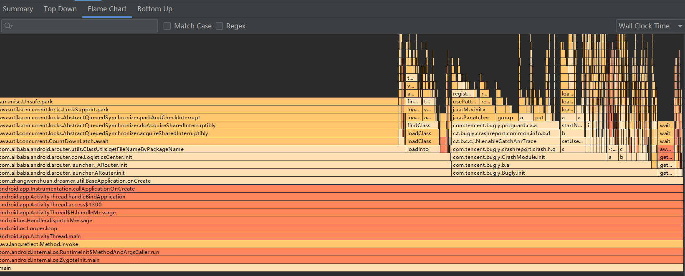Screen dimensions: 685x276
Task: Select the Flame Chart tab
Action: (x=107, y=9)
